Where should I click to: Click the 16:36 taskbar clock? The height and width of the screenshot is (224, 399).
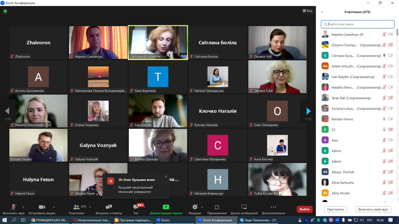point(380,220)
